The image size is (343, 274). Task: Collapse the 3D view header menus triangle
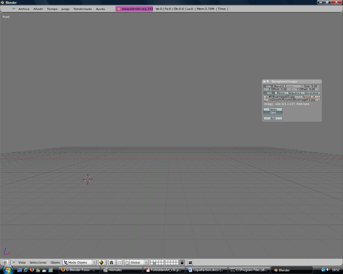coord(14,262)
